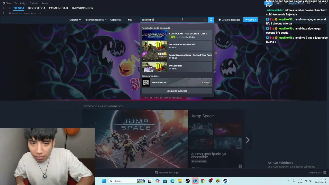Click the Star Ocean thumbnail image
The image size is (329, 185).
pyautogui.click(x=154, y=35)
